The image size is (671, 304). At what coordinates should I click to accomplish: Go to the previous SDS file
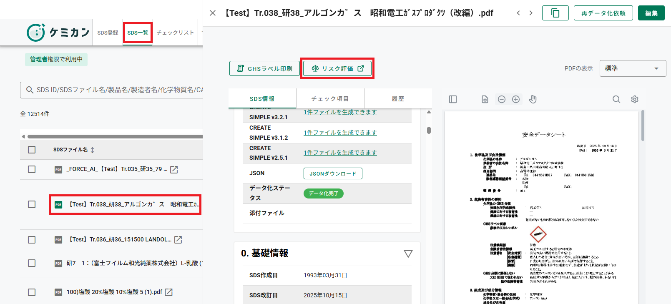click(518, 13)
